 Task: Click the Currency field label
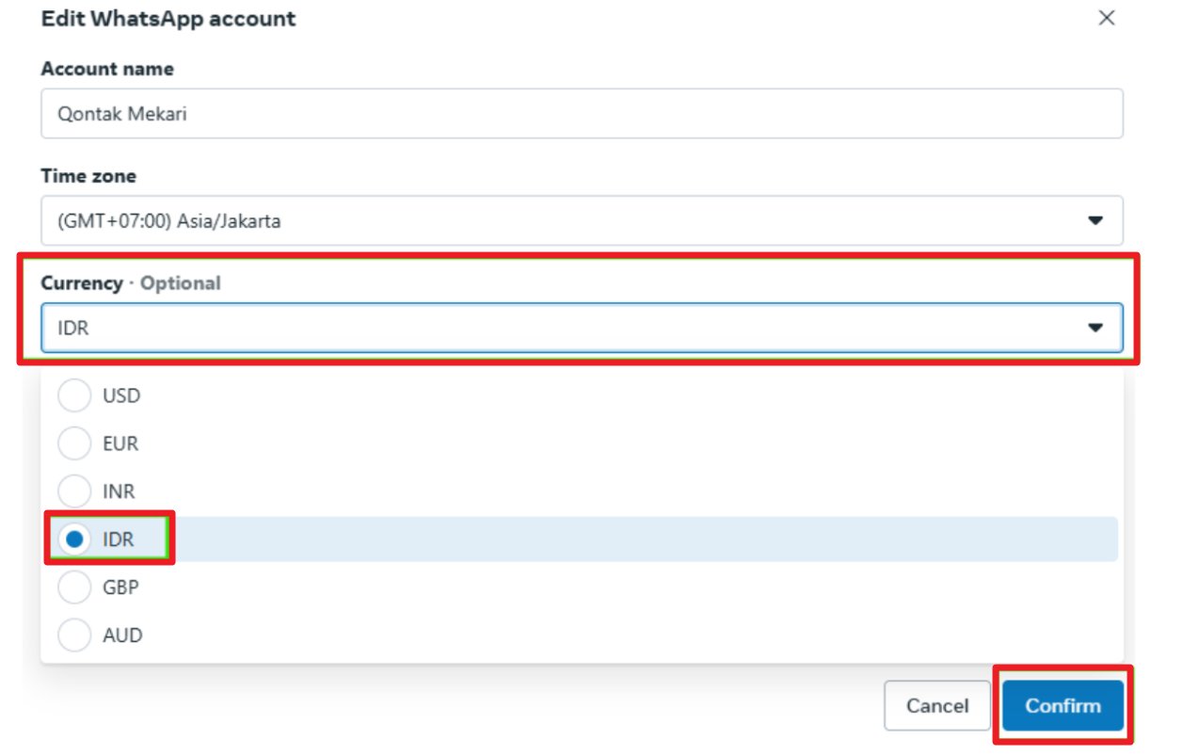click(x=82, y=283)
